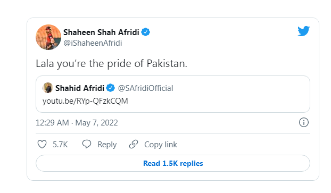Viewport: 331px width, 193px height.
Task: Click the reply speech bubble icon
Action: pos(87,144)
